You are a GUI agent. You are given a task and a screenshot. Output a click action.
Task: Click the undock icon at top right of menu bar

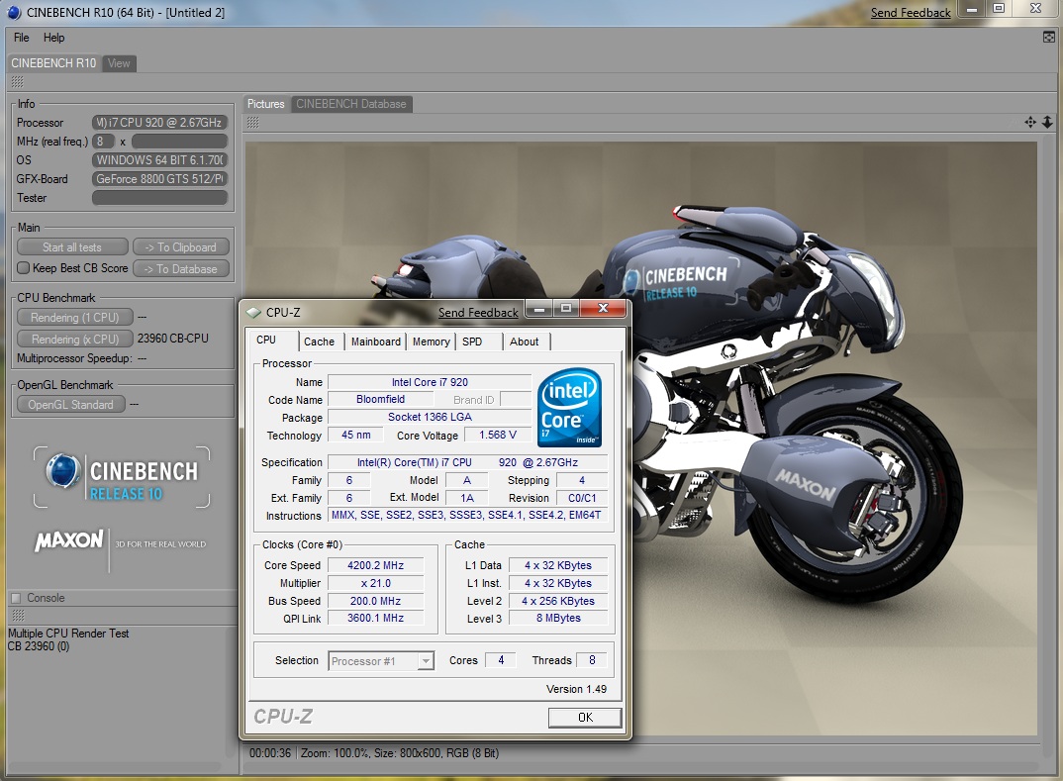tap(1049, 38)
